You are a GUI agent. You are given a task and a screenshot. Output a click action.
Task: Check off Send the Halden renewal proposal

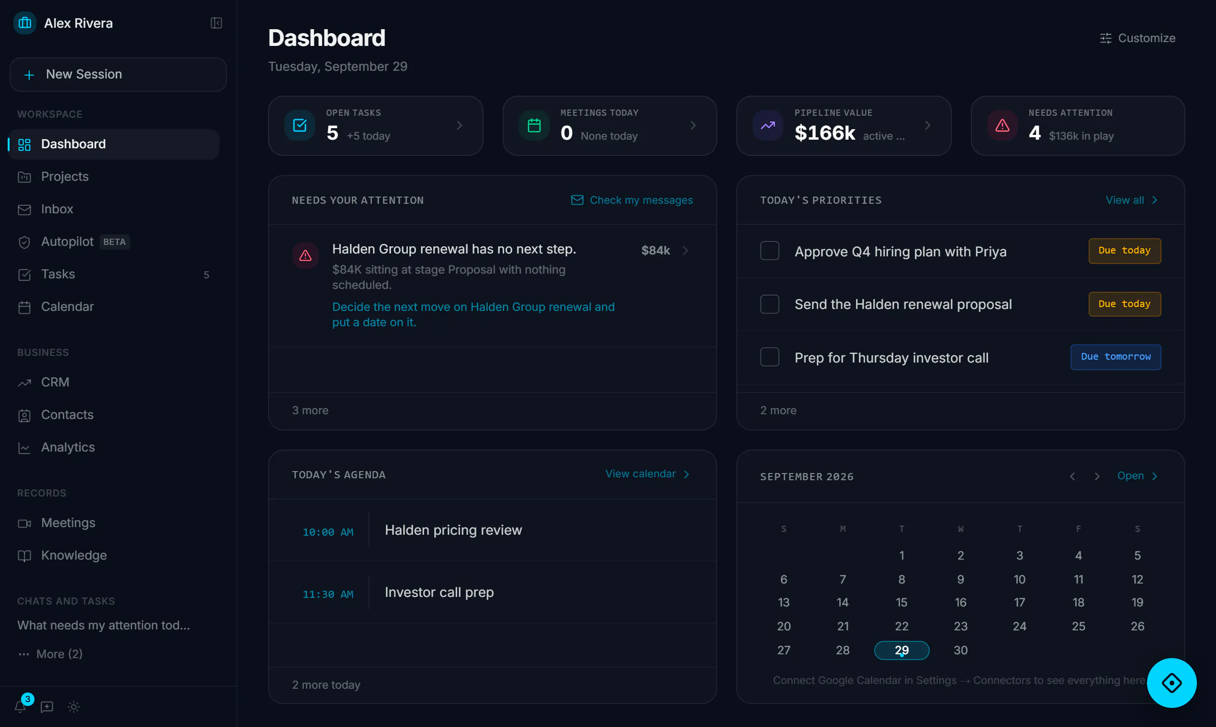point(769,304)
